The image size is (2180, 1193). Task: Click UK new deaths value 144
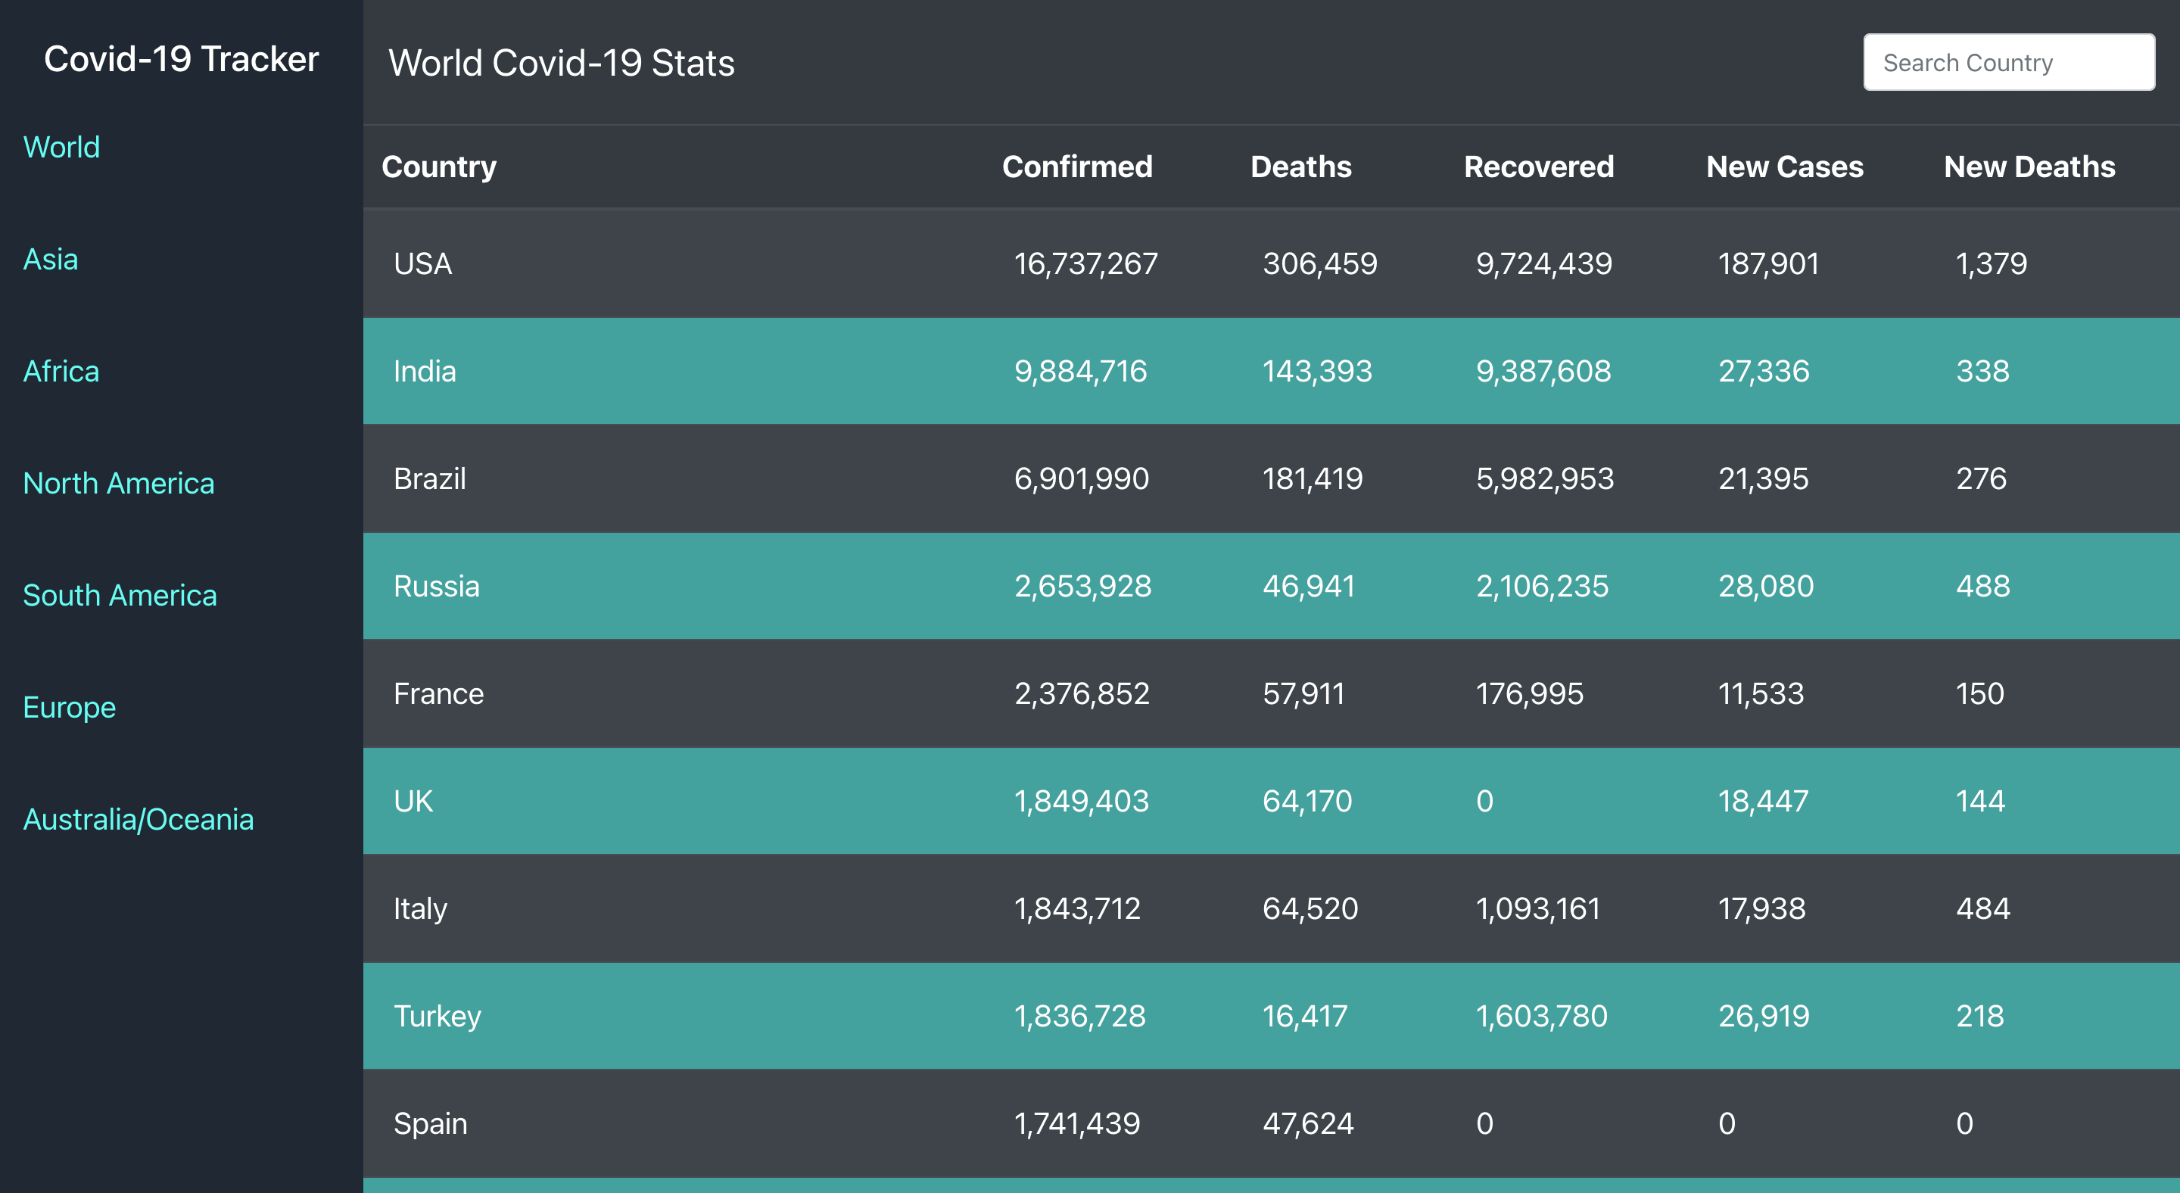pyautogui.click(x=1980, y=801)
